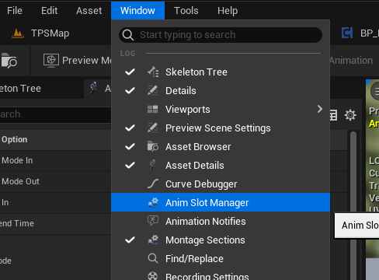Select the Option category header

pos(55,139)
